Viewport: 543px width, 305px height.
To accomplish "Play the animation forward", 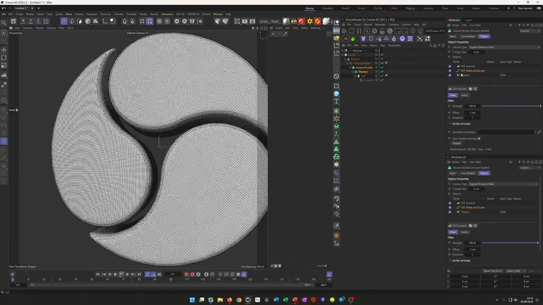I will (115, 275).
